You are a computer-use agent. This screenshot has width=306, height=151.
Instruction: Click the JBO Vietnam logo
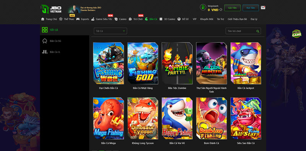[x=51, y=9]
